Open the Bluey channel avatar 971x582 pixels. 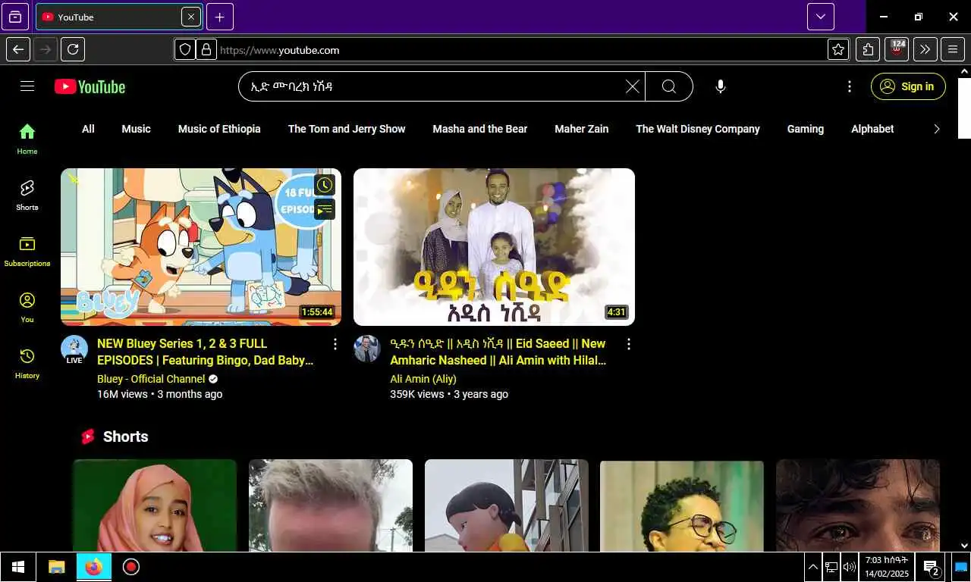(x=74, y=349)
